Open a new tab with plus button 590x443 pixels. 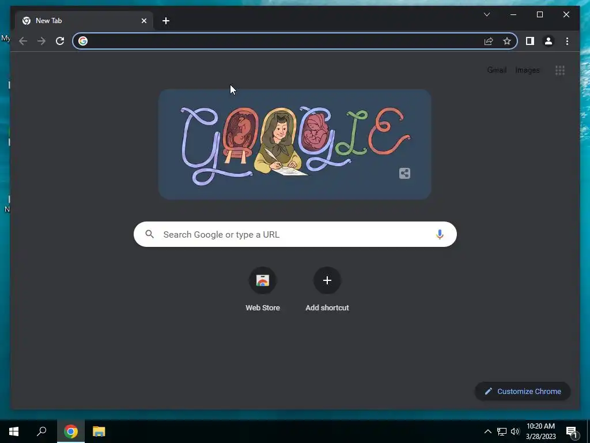point(166,21)
